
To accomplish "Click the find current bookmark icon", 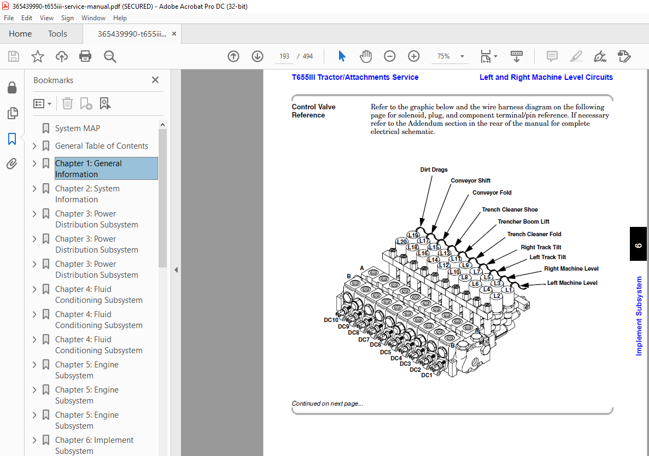I will 105,103.
